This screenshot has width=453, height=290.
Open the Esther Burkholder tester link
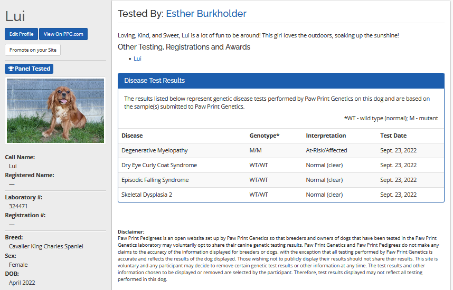(206, 14)
